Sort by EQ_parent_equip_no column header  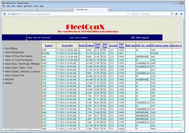click(161, 46)
